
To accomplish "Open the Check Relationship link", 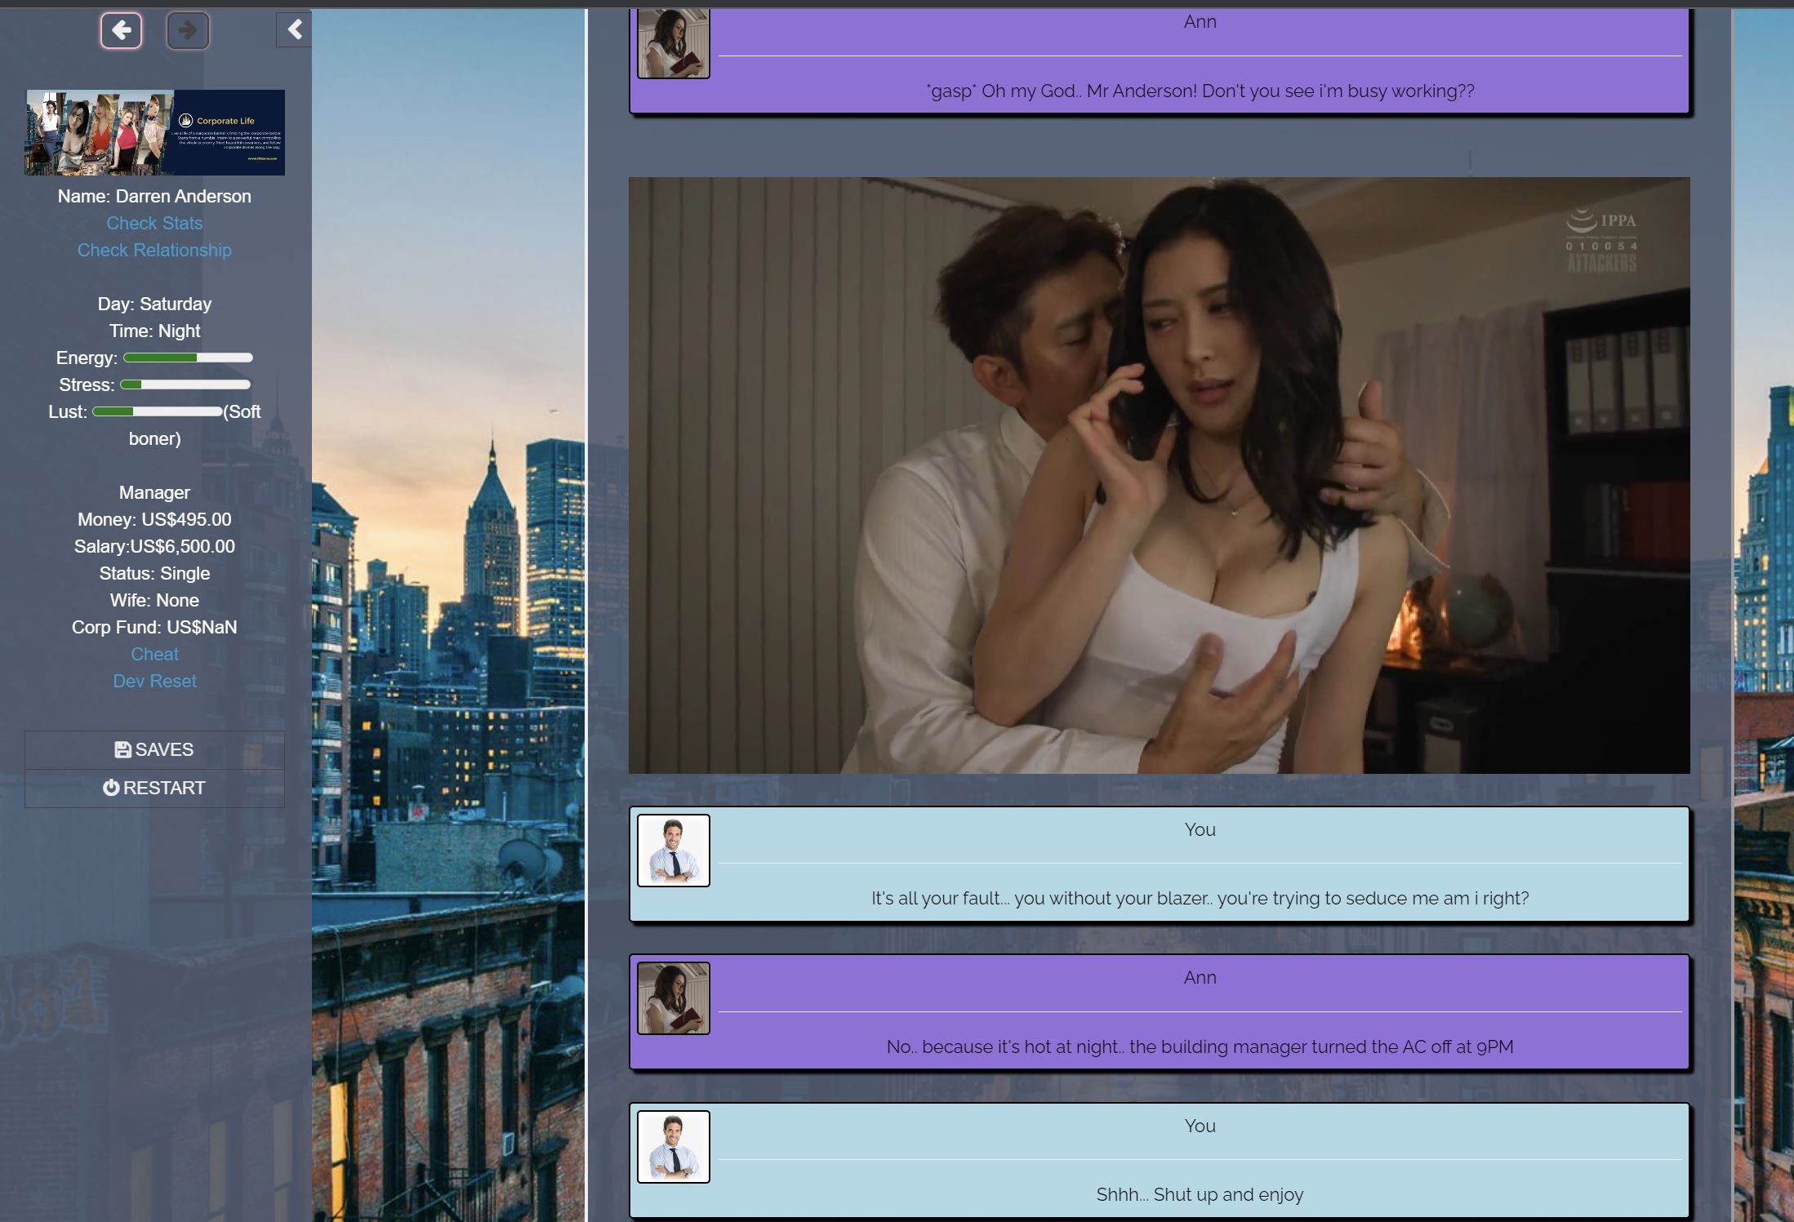I will [154, 250].
